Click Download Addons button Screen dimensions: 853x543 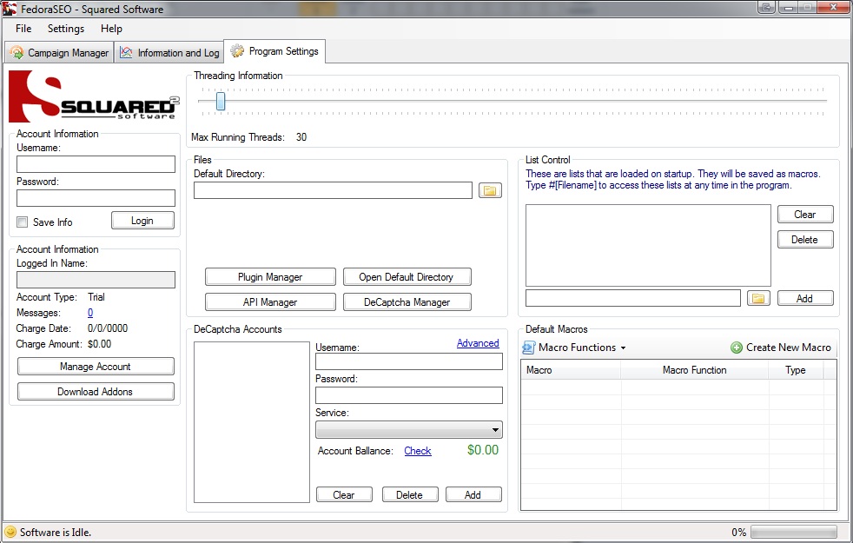(x=96, y=391)
